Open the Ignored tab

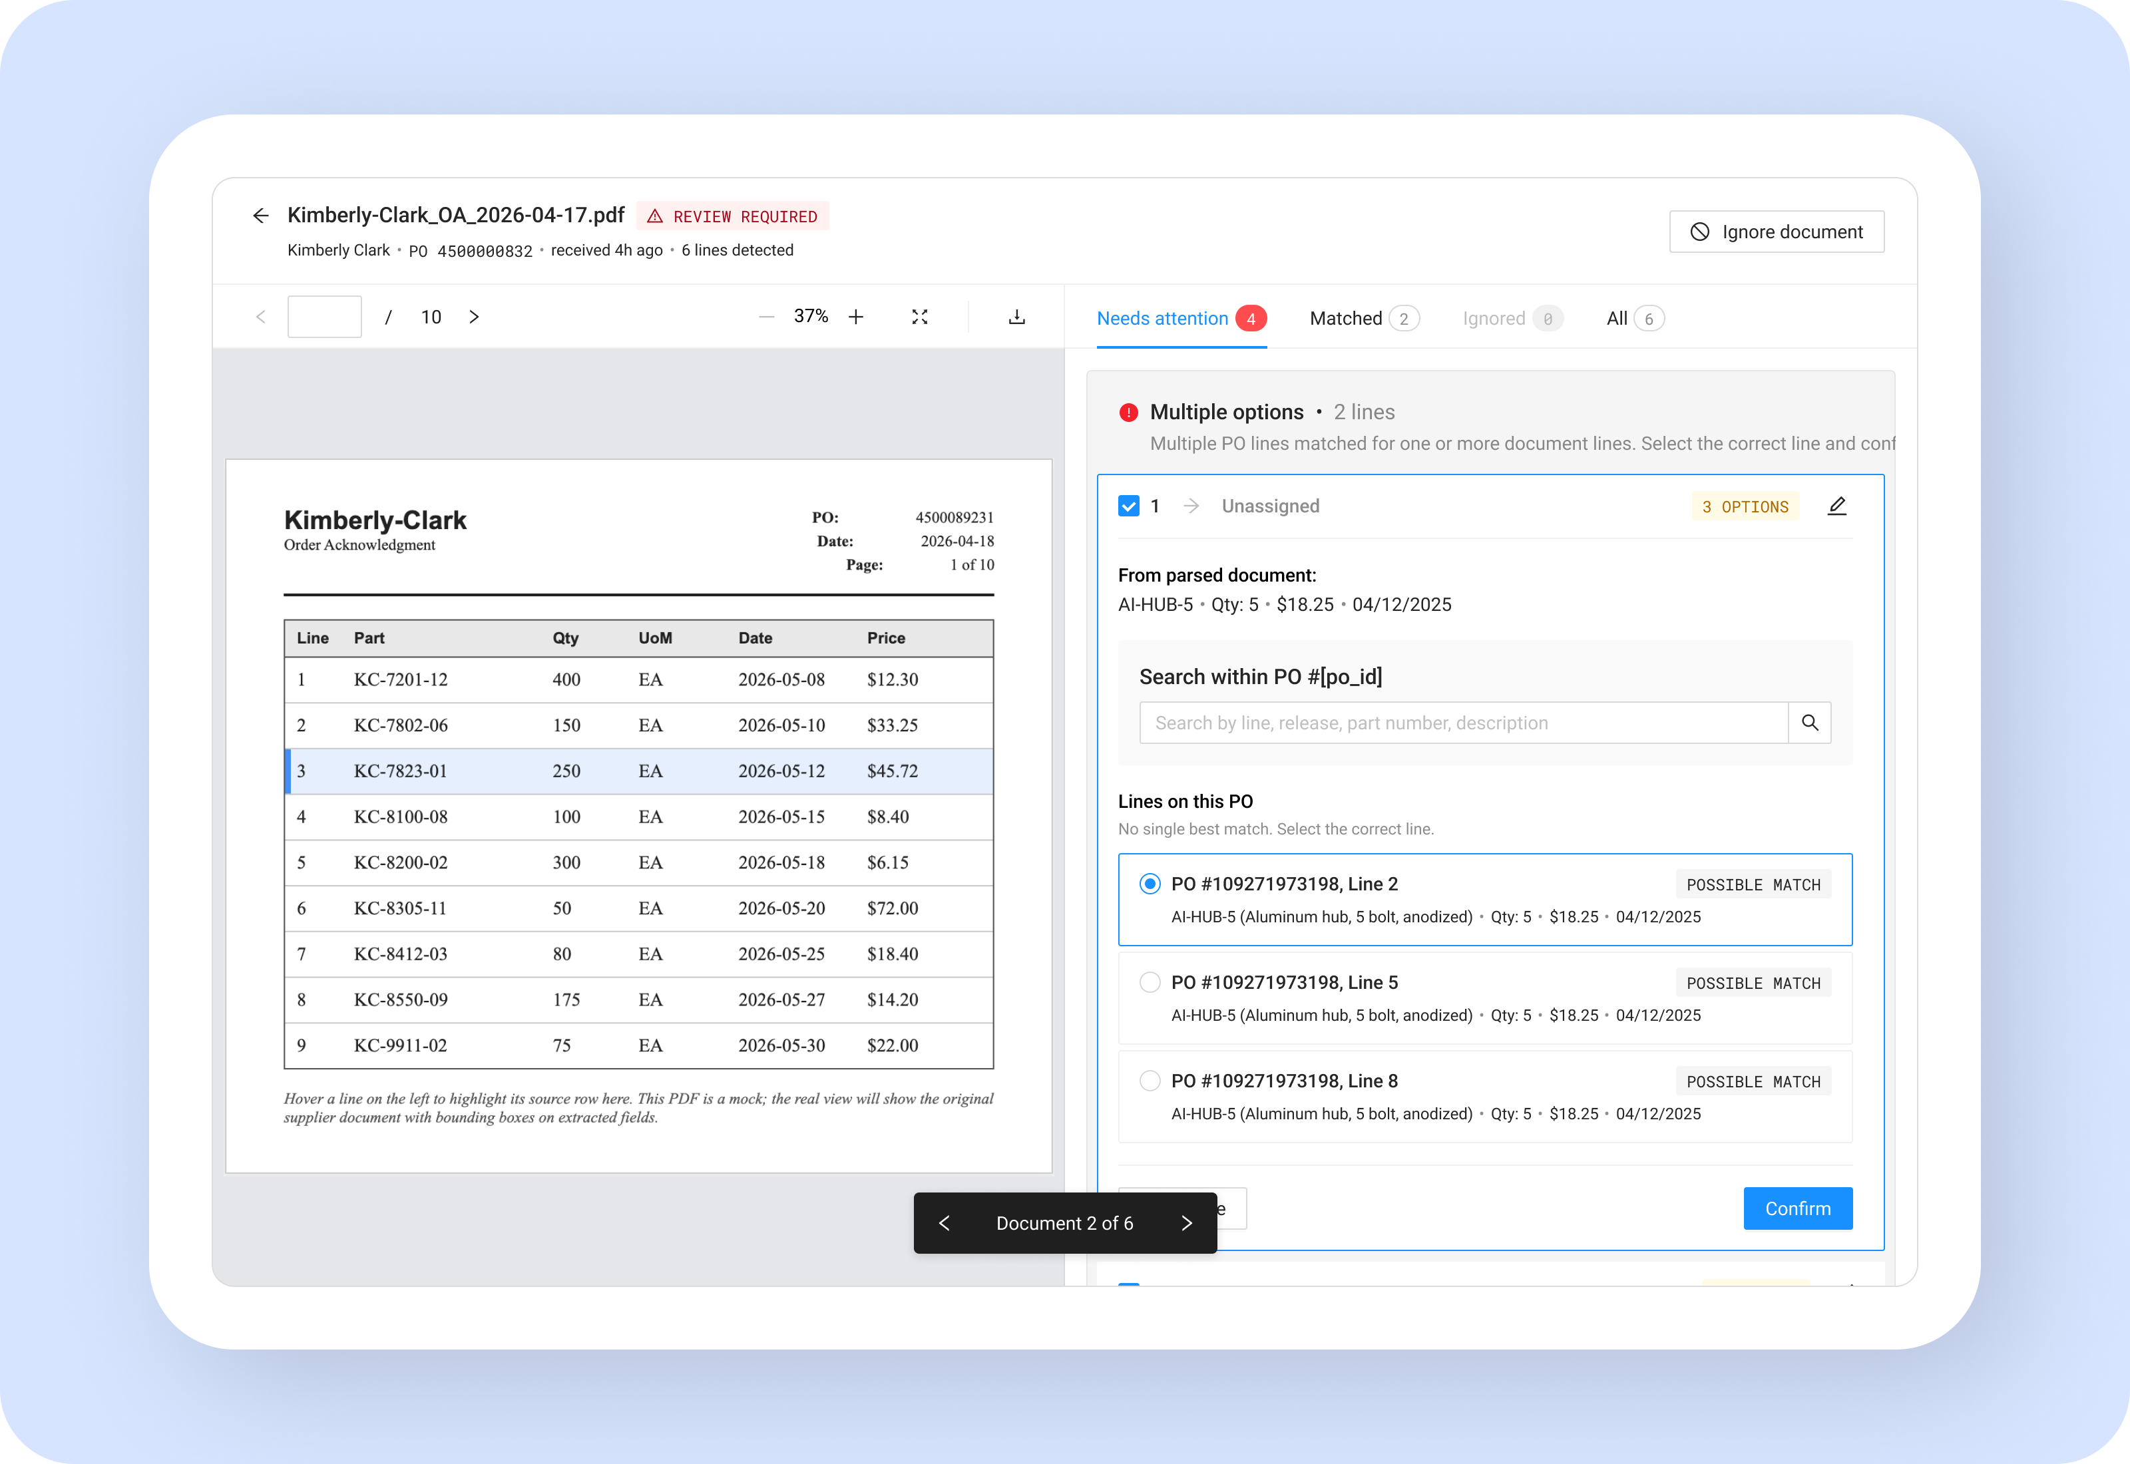pos(1513,318)
